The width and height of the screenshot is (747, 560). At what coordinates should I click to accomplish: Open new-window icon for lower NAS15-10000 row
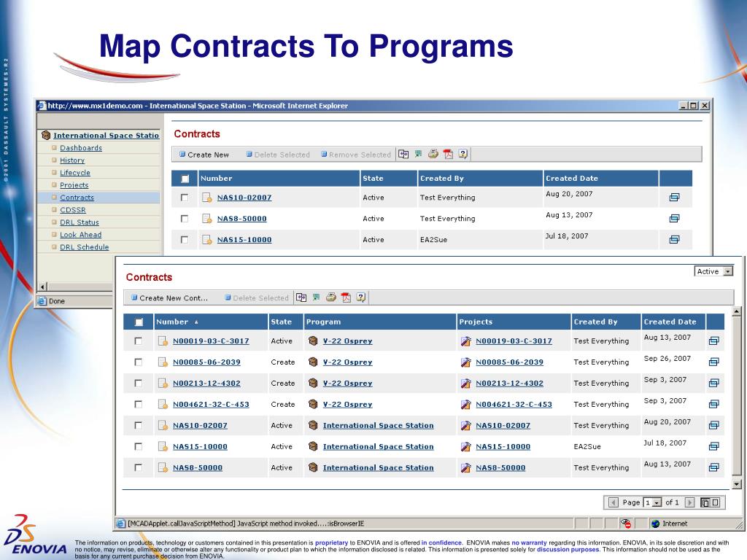[x=713, y=447]
